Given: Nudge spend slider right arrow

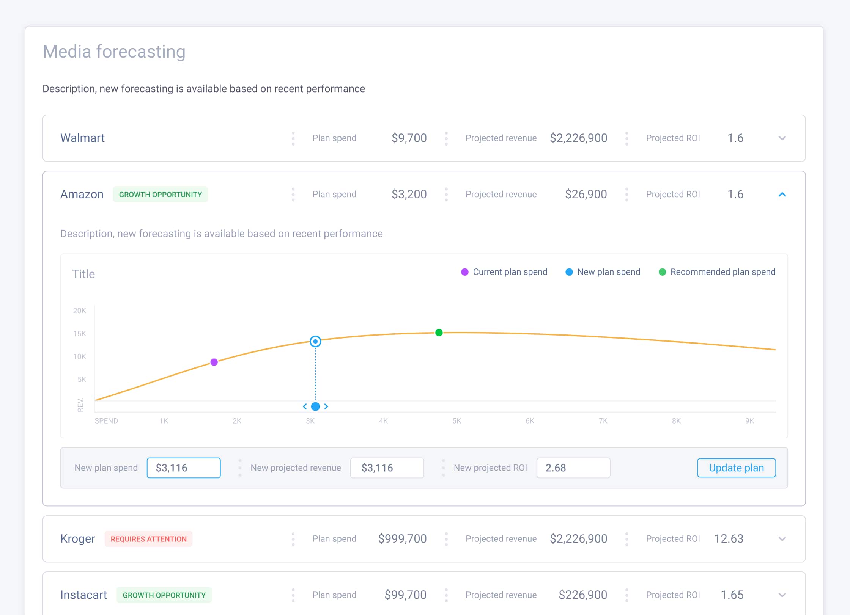Looking at the screenshot, I should click(326, 406).
